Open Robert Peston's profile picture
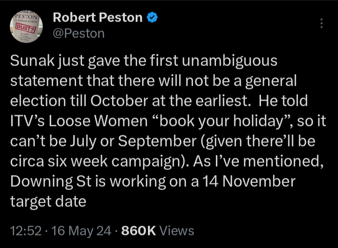338x248 pixels. click(26, 26)
